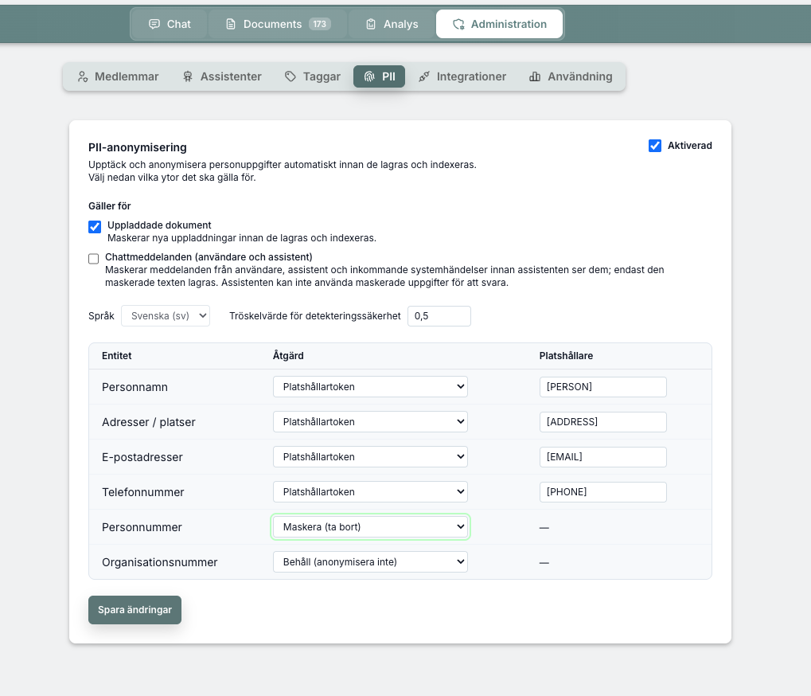Open Telefonnummer action dropdown
Screen dimensions: 811x696
pyautogui.click(x=370, y=492)
